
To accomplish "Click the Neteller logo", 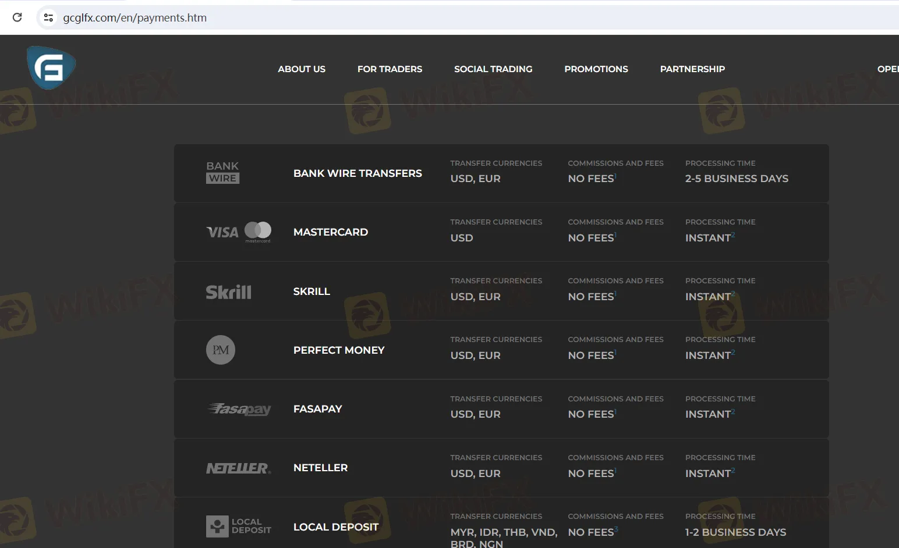I will pos(238,468).
